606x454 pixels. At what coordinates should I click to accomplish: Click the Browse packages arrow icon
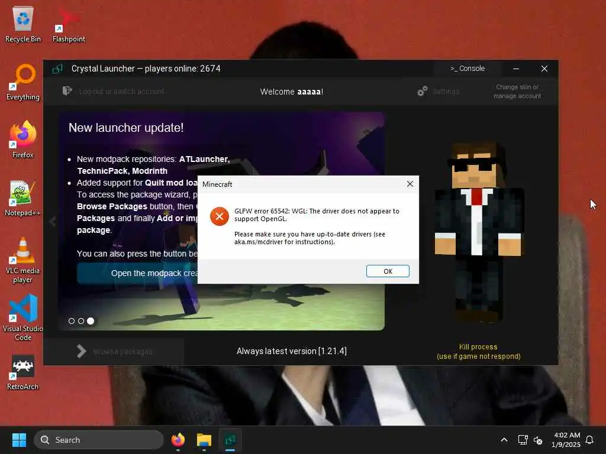click(x=81, y=351)
